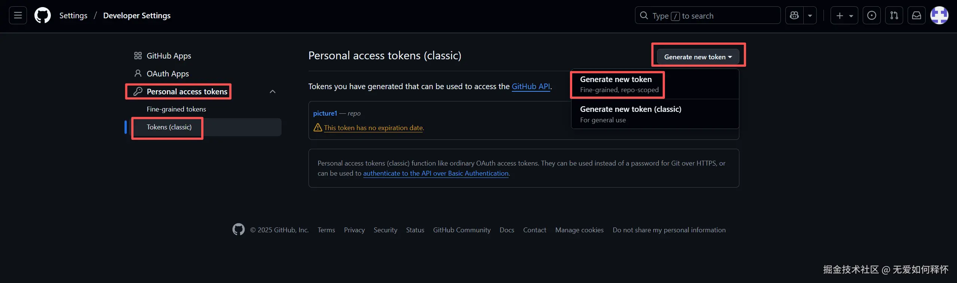Click the GitHub Apps sidebar item

pyautogui.click(x=168, y=56)
